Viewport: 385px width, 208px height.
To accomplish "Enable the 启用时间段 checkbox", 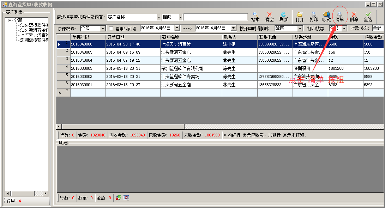I will pos(111,29).
